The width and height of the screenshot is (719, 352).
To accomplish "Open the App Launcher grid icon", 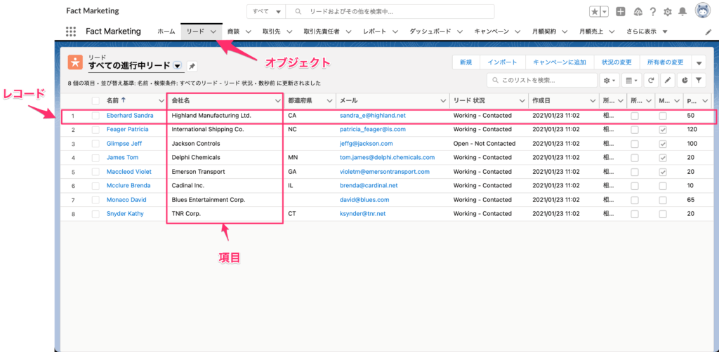I will click(x=71, y=32).
